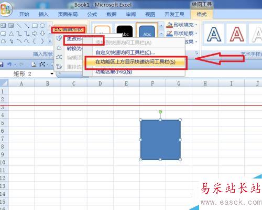262x210 pixels.
Task: Apply the blue outline WordArt A style
Action: (214, 34)
